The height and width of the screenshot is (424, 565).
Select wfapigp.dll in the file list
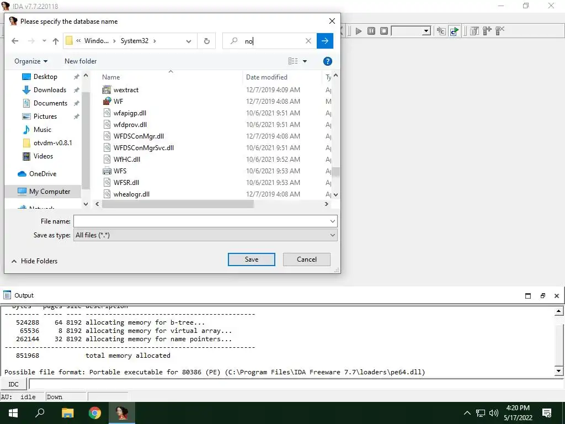click(x=130, y=113)
